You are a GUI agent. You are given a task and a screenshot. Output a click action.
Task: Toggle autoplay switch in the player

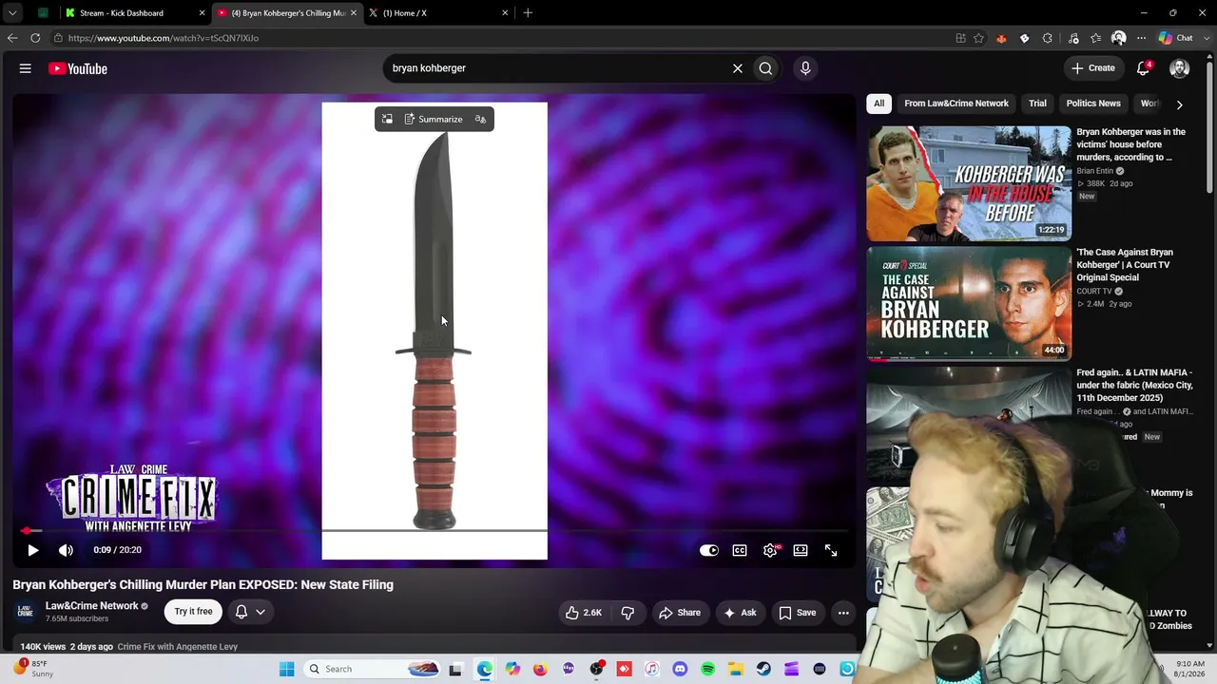click(709, 550)
